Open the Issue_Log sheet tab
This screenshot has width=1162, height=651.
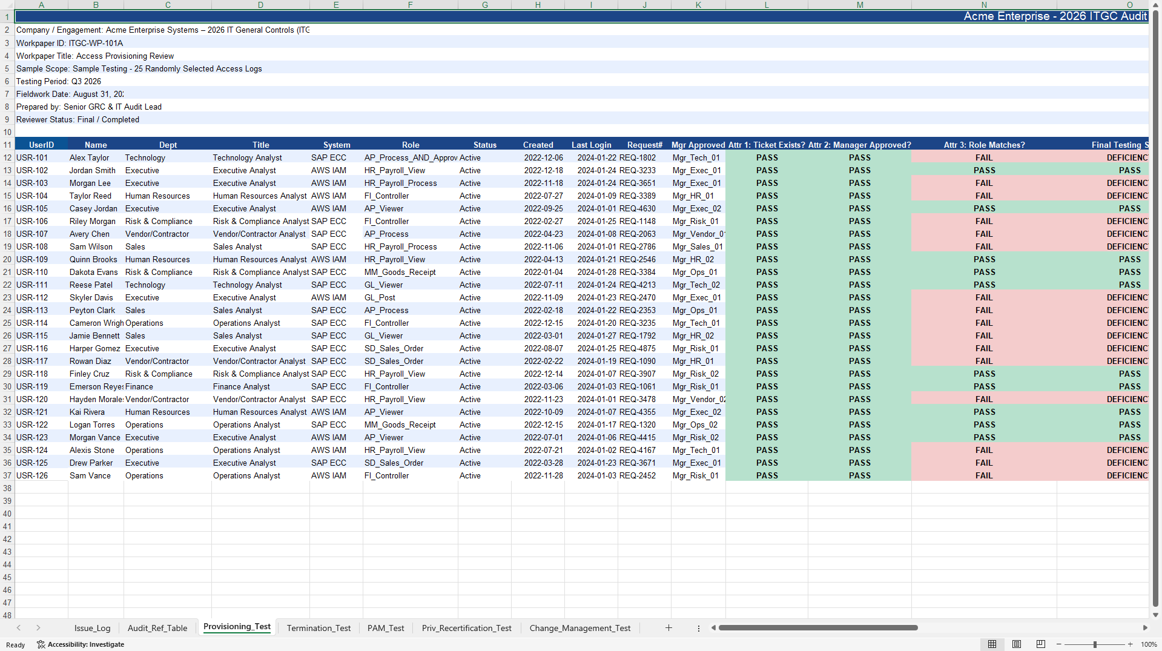point(93,628)
